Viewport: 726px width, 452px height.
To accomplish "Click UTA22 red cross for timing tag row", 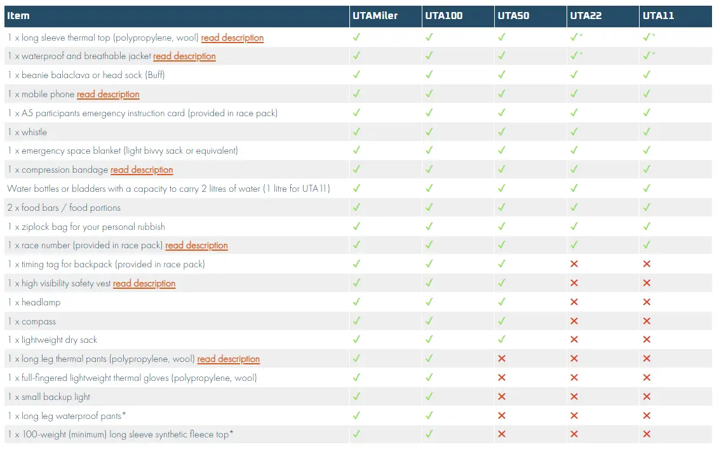I will (x=574, y=263).
